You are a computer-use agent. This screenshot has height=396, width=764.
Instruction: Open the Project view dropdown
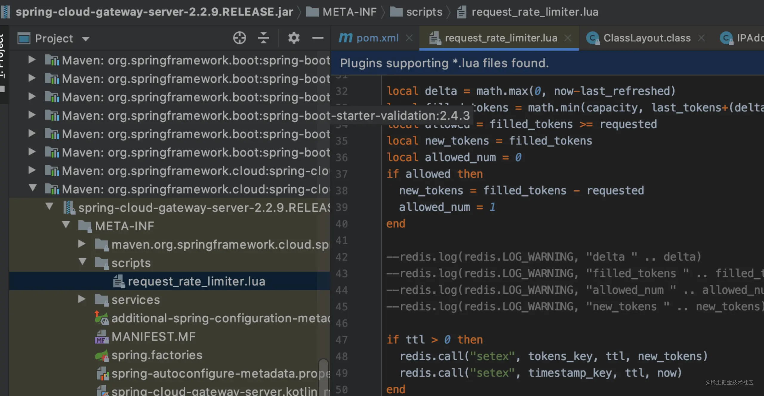(x=86, y=39)
